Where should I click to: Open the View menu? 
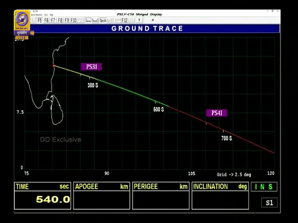46,15
